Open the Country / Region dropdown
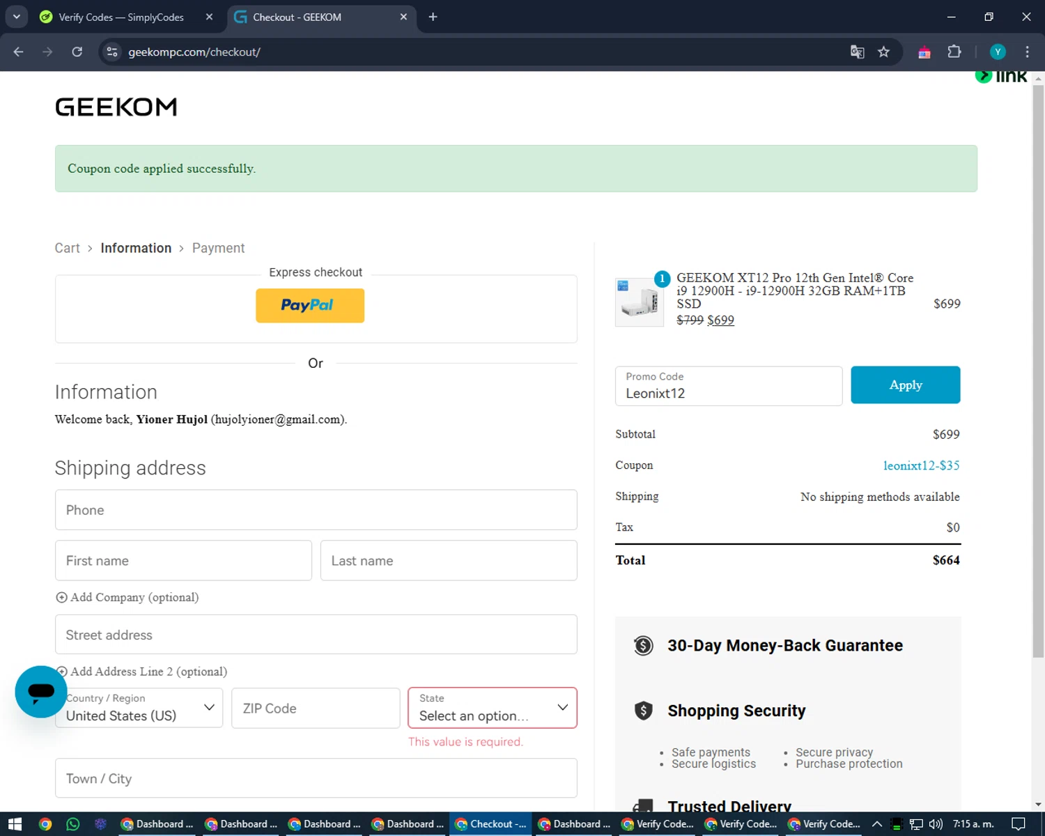Viewport: 1045px width, 836px height. point(139,708)
